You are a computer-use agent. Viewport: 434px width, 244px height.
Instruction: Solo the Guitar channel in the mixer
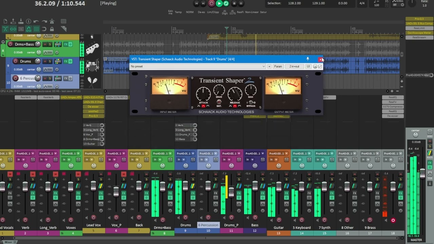(286, 179)
